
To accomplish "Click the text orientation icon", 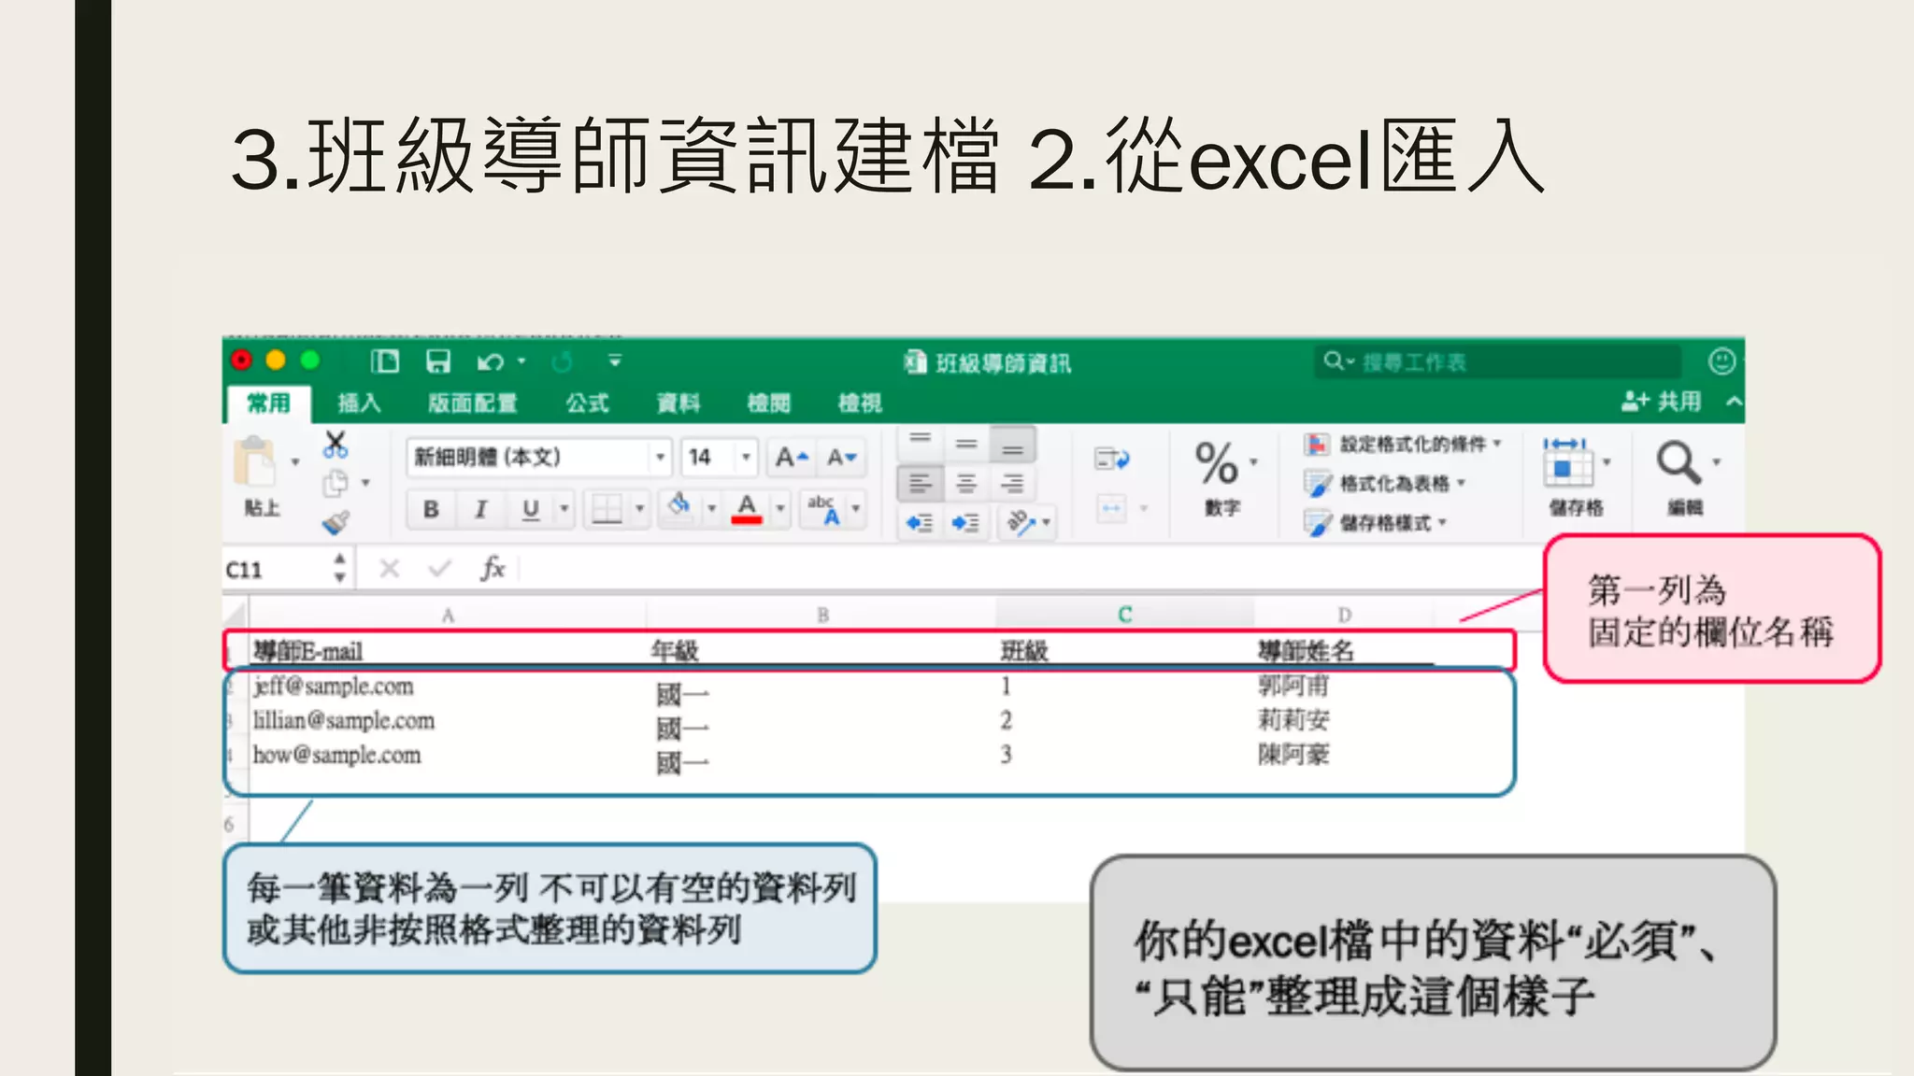I will coord(1021,523).
